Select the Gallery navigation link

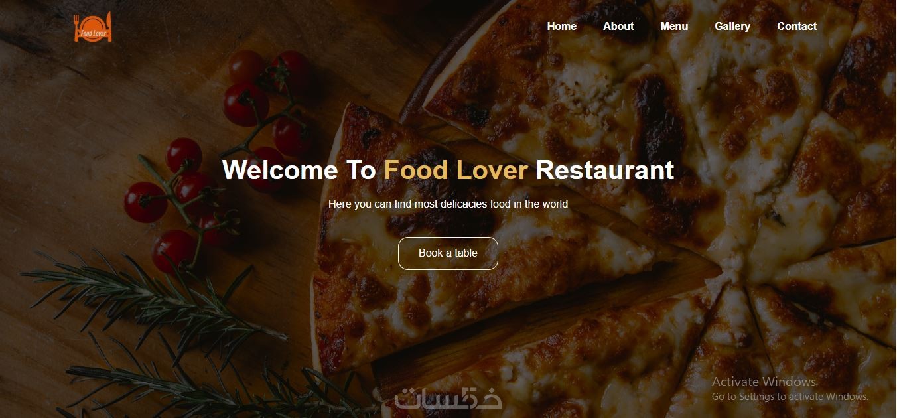(x=732, y=27)
